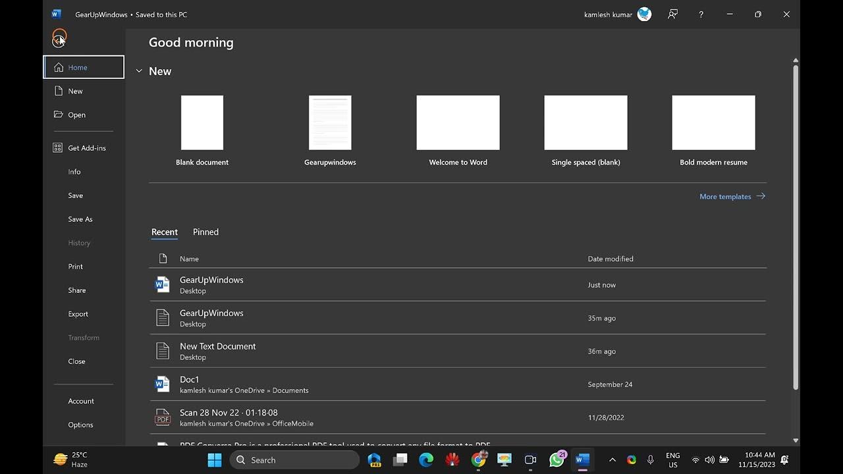Viewport: 843px width, 474px height.
Task: Sort by Date modified column header
Action: [x=611, y=259]
